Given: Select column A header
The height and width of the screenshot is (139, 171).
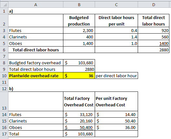Looking at the screenshot, I should tap(36, 5).
